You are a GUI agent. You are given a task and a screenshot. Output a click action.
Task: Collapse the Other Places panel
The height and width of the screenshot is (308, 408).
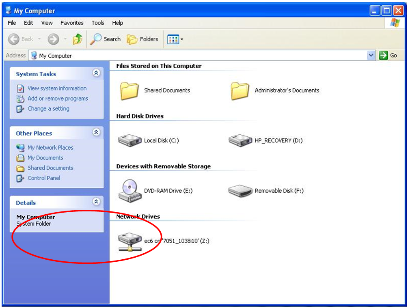pyautogui.click(x=96, y=133)
